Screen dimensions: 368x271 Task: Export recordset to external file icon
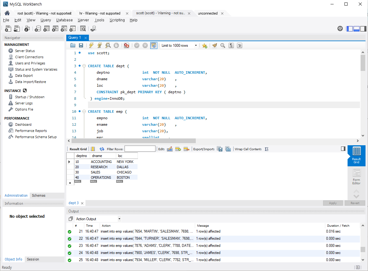(220, 149)
